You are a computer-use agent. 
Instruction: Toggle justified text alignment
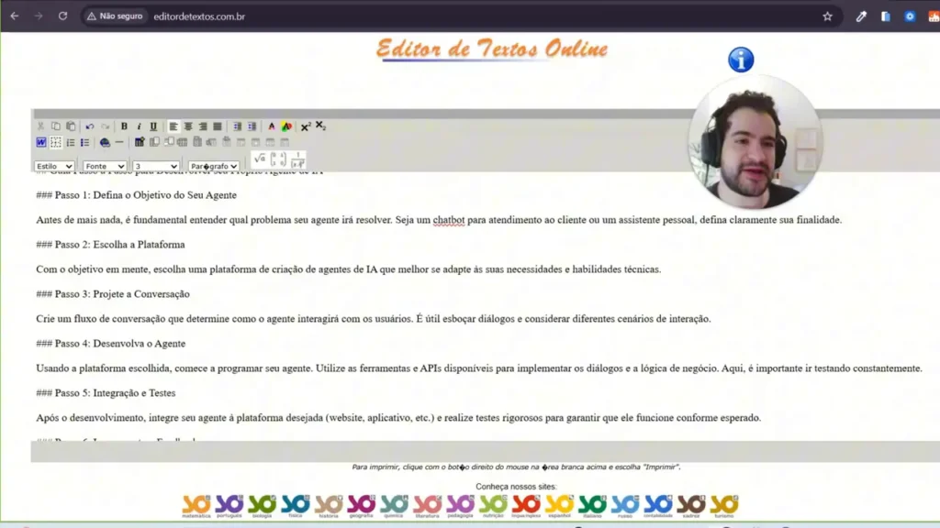tap(218, 126)
